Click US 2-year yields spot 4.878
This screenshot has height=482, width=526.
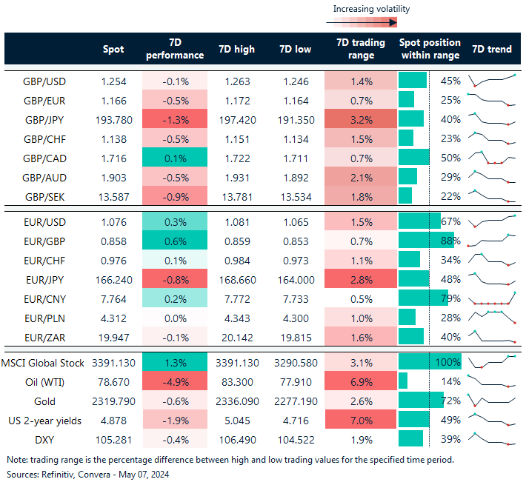114,421
